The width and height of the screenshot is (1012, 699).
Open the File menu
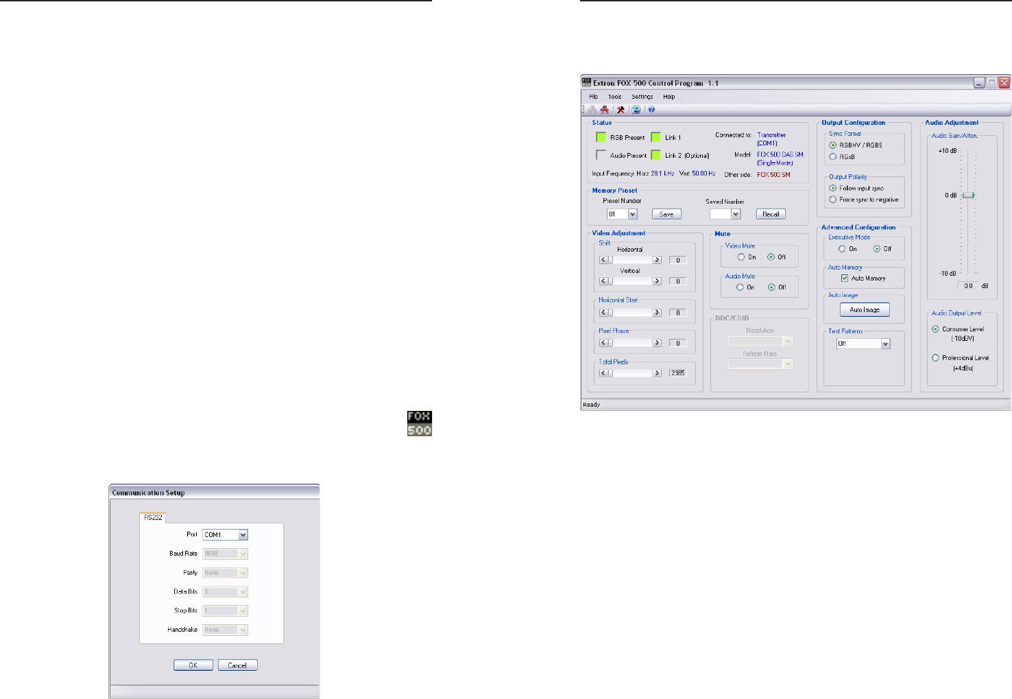click(594, 97)
